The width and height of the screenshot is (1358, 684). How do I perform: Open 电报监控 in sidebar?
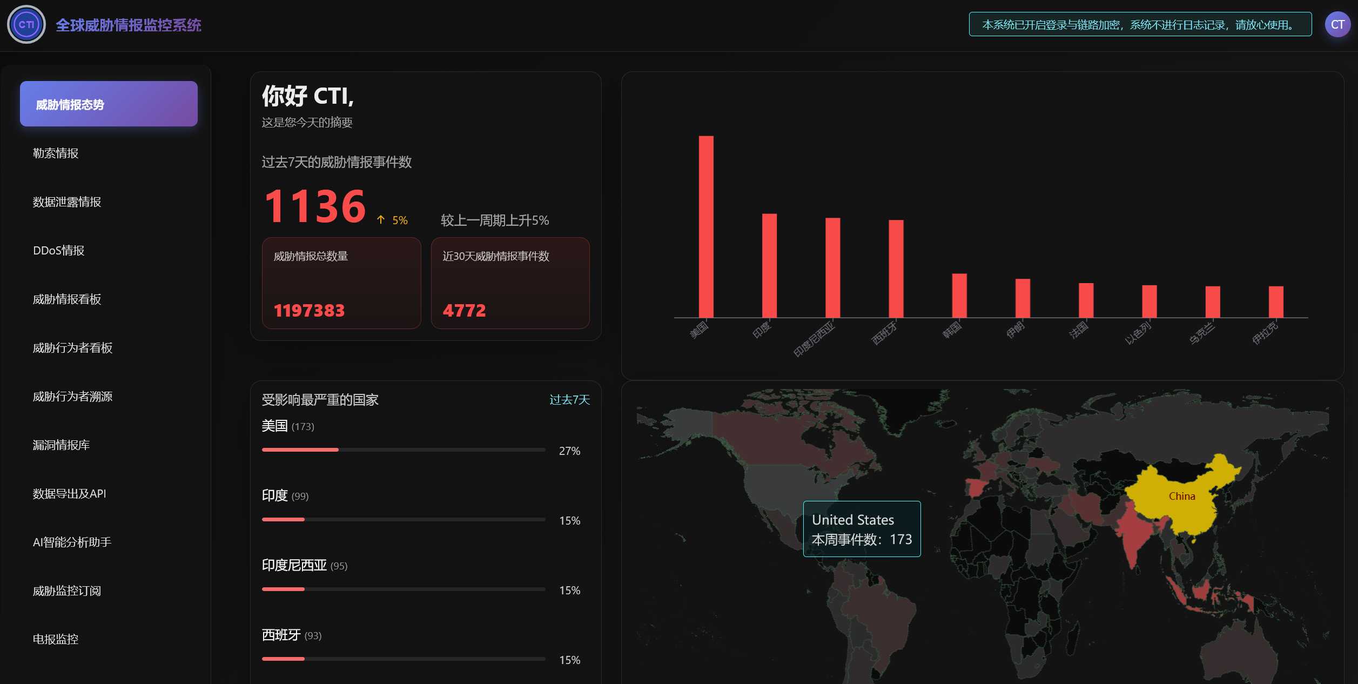tap(56, 640)
